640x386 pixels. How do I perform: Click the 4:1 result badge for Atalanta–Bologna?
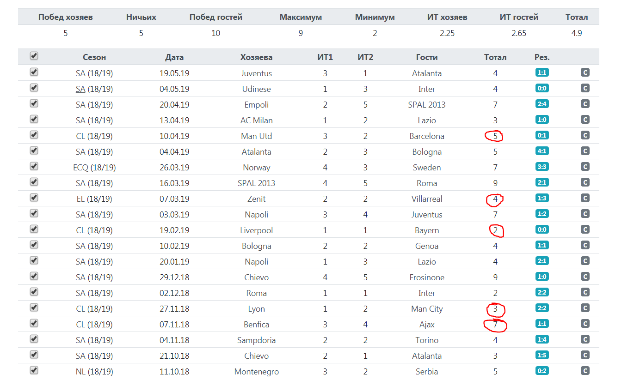pyautogui.click(x=542, y=151)
